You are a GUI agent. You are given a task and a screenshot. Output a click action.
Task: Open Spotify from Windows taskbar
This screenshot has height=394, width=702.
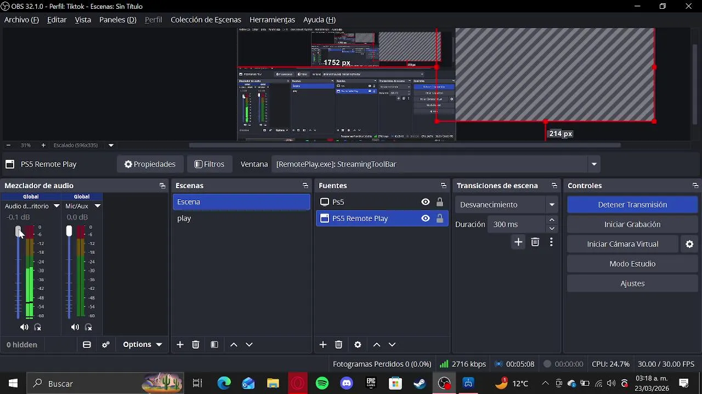click(322, 384)
